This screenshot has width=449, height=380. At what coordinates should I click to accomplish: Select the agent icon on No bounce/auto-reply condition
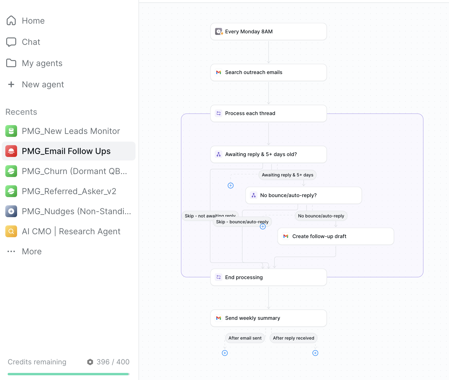pos(254,195)
